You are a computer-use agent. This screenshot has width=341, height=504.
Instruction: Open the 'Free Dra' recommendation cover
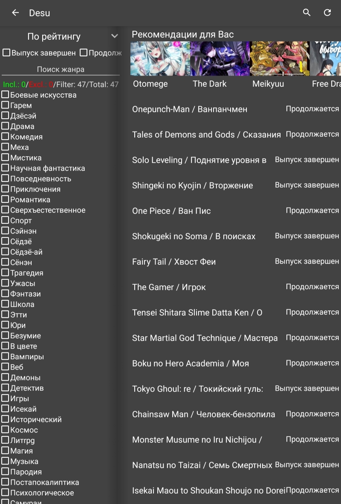[x=325, y=59]
